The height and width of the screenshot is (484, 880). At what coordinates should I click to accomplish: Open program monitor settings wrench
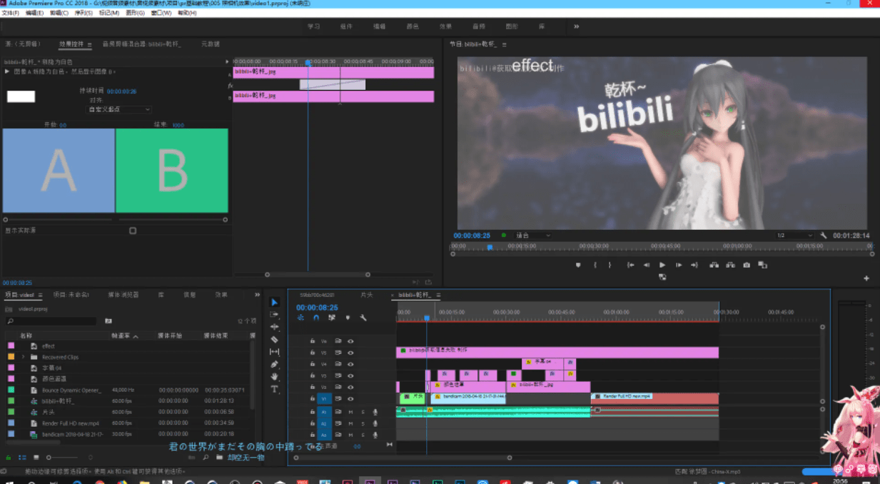[x=823, y=235]
